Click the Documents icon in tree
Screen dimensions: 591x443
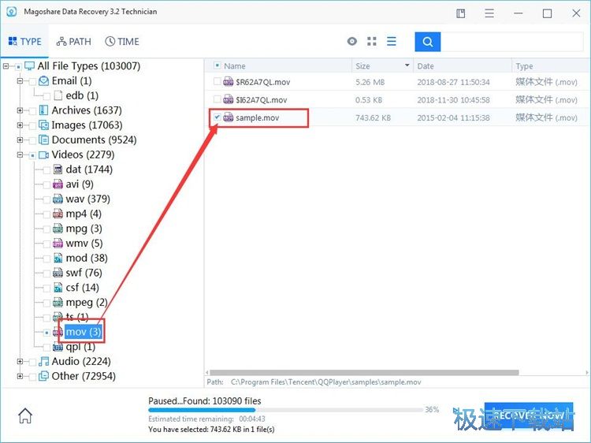click(43, 140)
